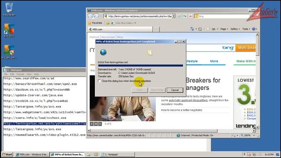The image size is (281, 158).
Task: Click the orange Web Search button
Action: pyautogui.click(x=246, y=48)
